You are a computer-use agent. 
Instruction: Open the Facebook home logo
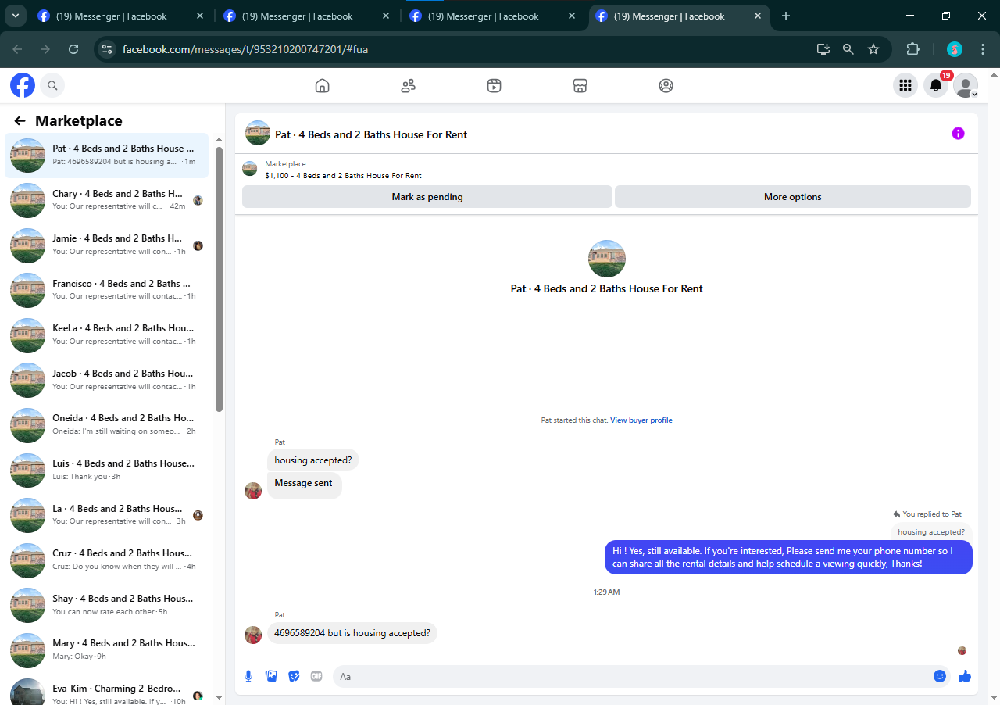[23, 85]
